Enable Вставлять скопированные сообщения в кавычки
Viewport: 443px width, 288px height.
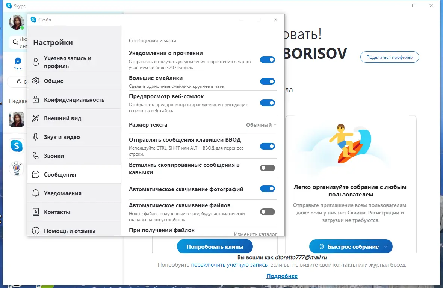pyautogui.click(x=267, y=168)
